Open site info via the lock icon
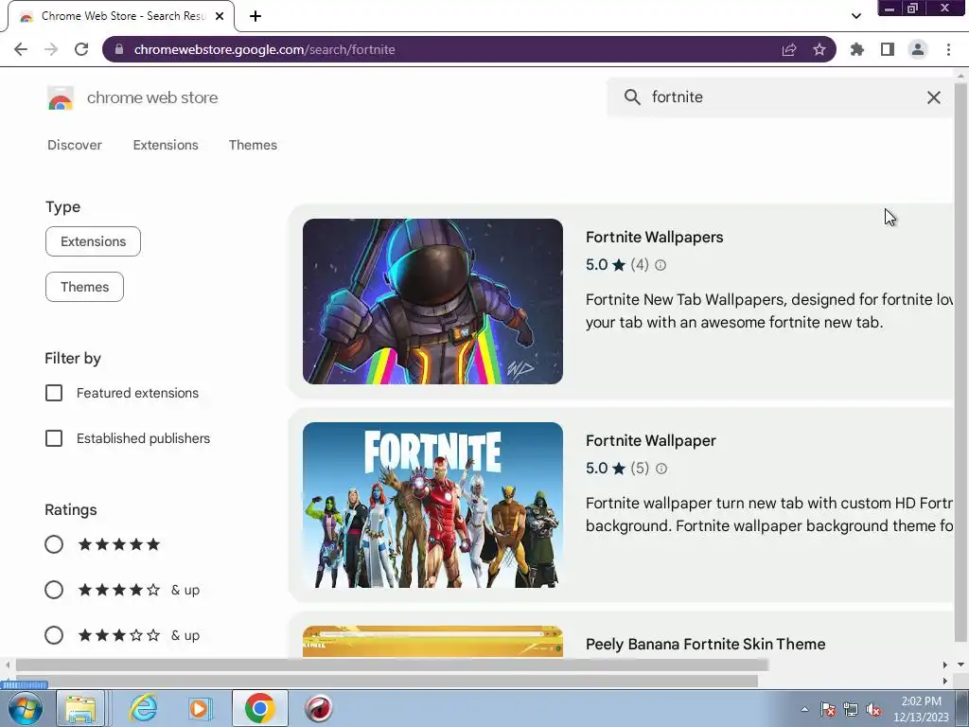The image size is (969, 727). pyautogui.click(x=119, y=49)
